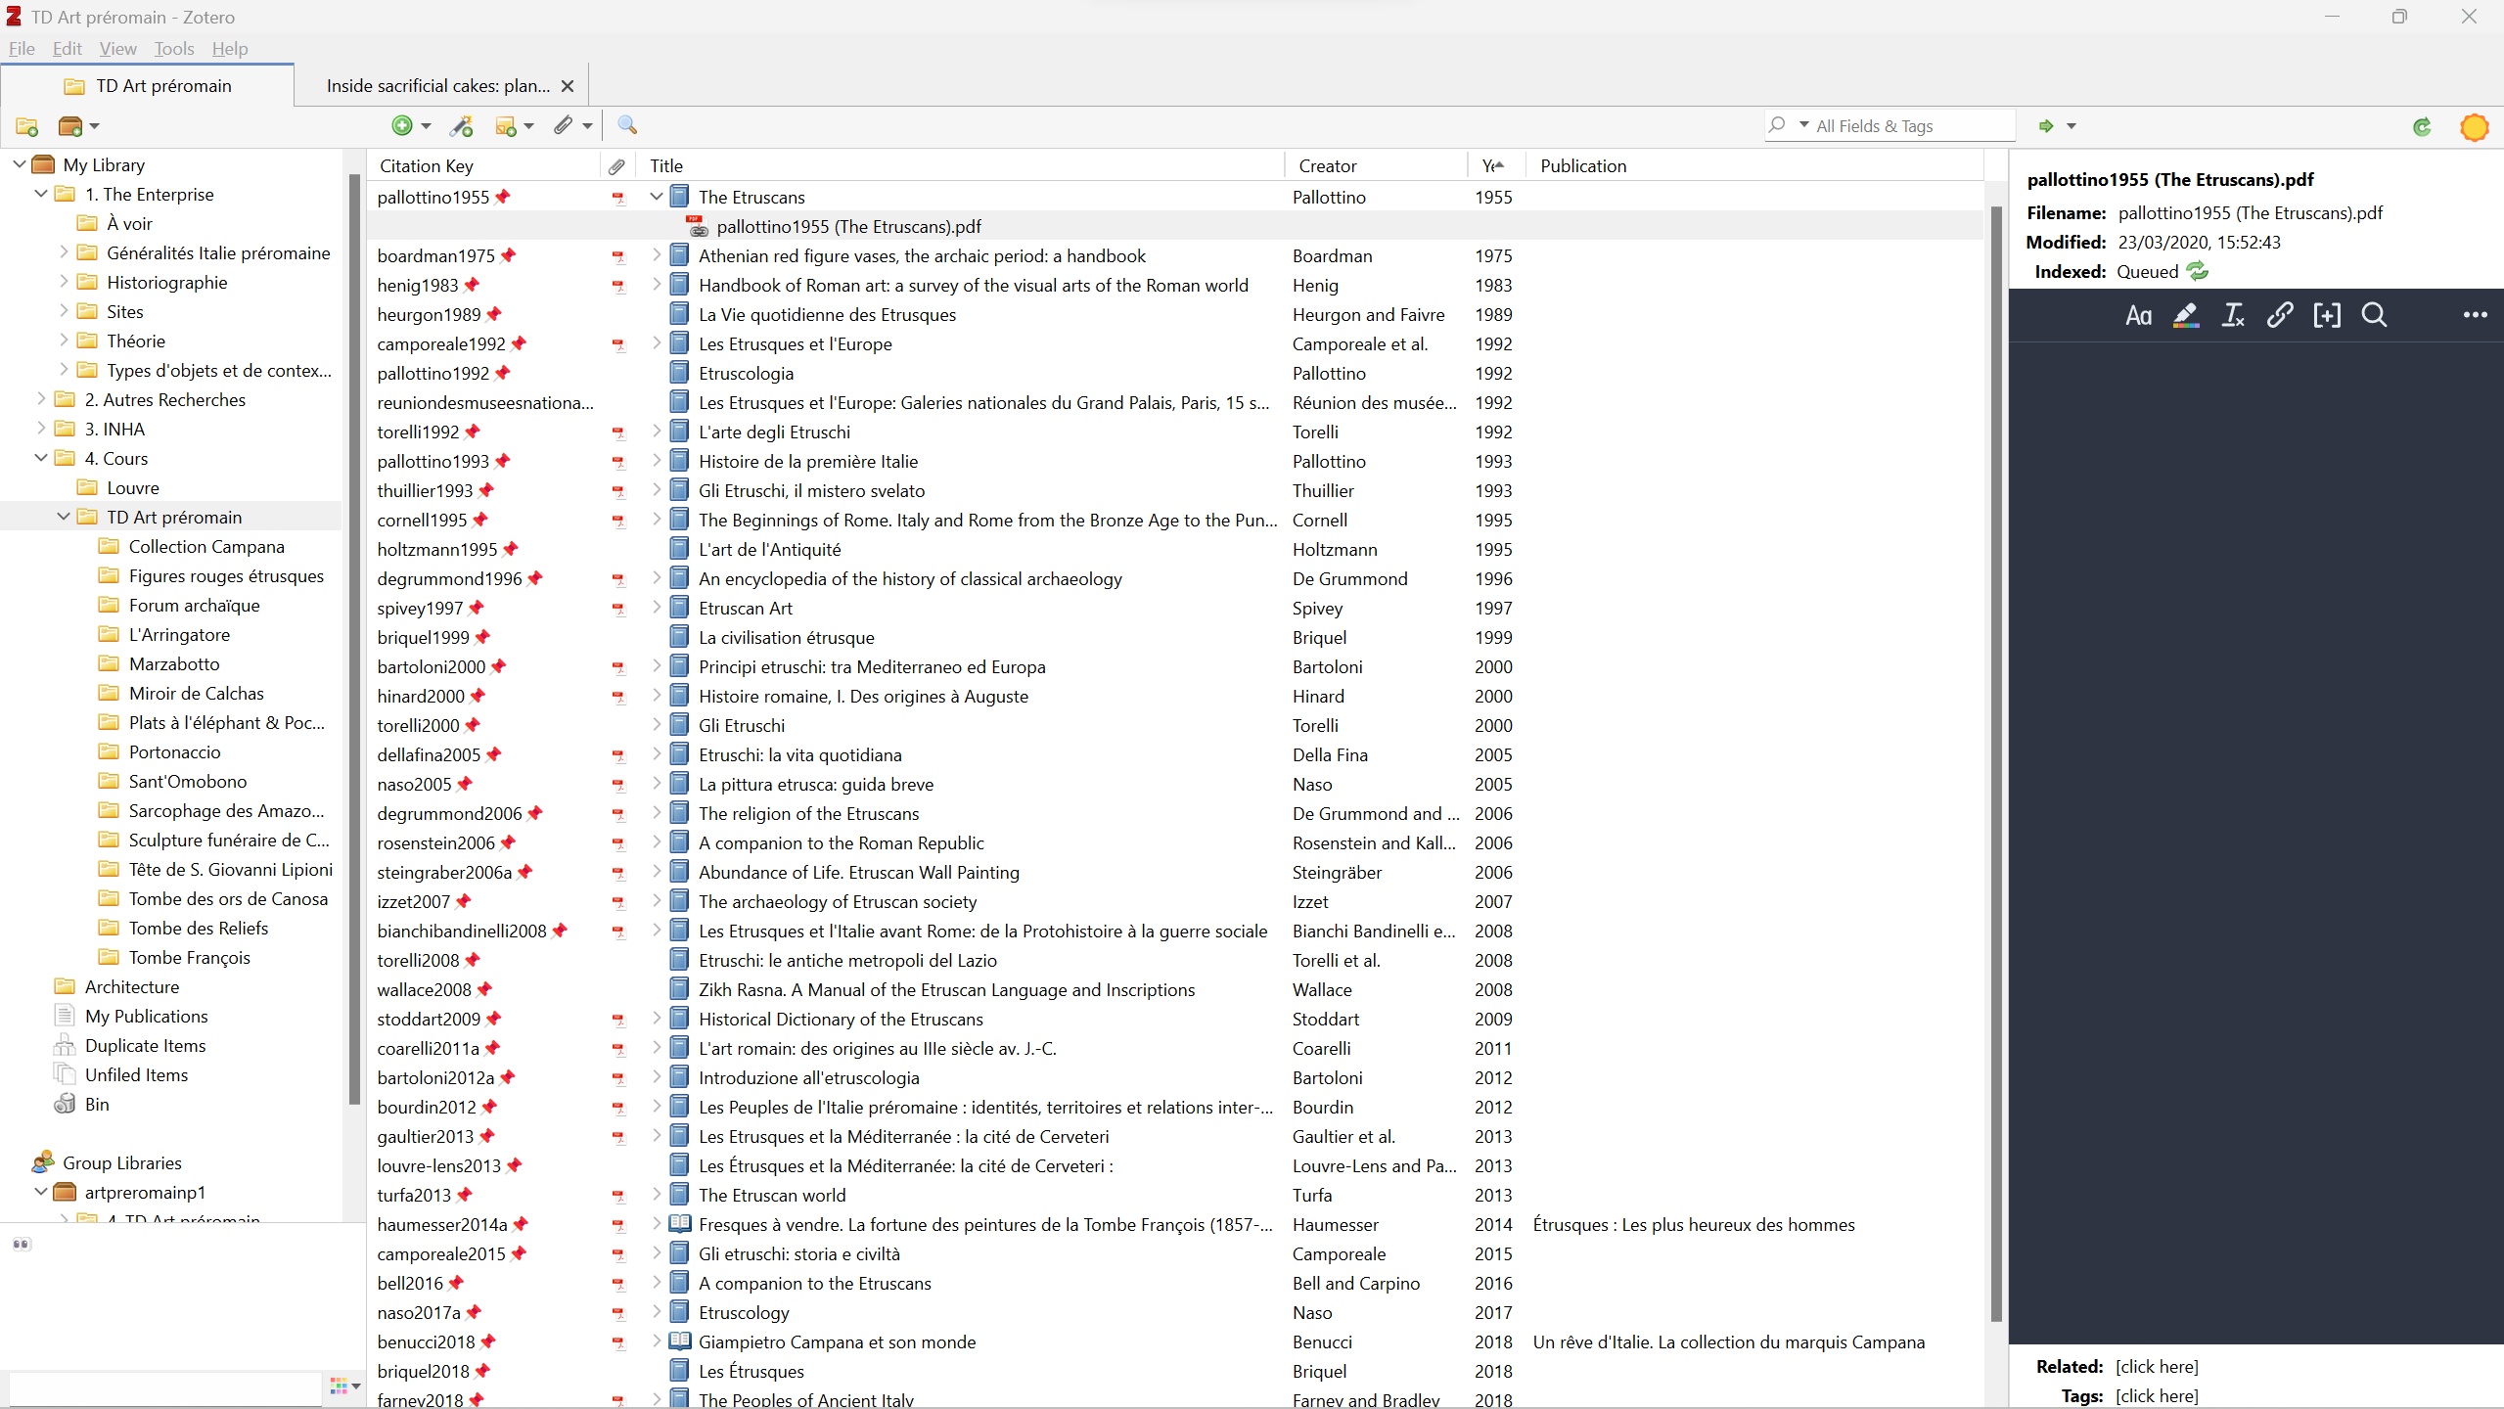Image resolution: width=2504 pixels, height=1409 pixels.
Task: Click the green New Item button
Action: click(x=402, y=125)
